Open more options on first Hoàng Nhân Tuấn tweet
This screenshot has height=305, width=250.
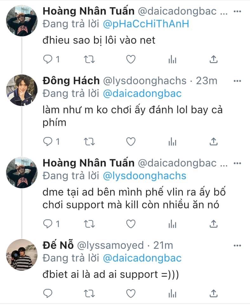(237, 11)
